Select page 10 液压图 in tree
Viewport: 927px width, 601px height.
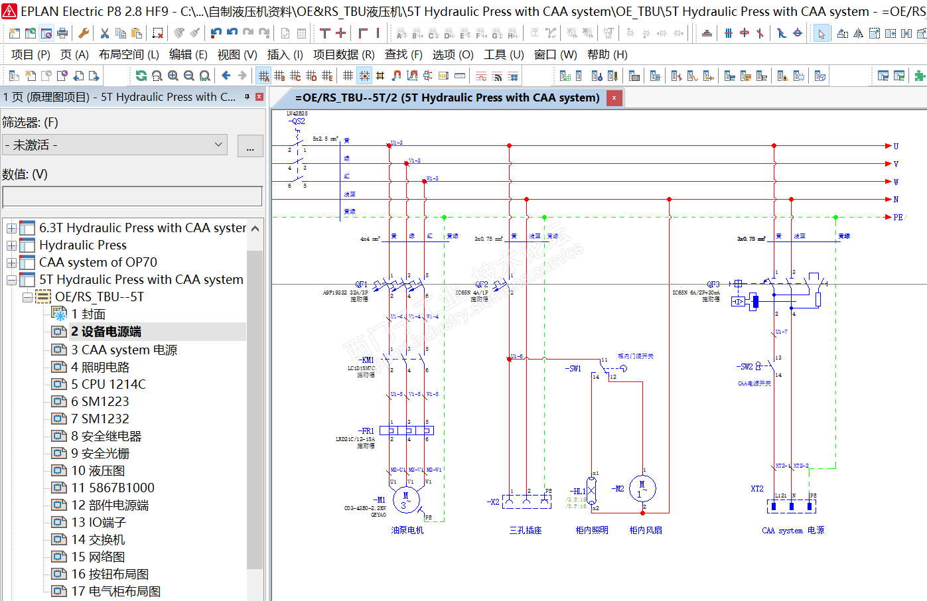(98, 471)
